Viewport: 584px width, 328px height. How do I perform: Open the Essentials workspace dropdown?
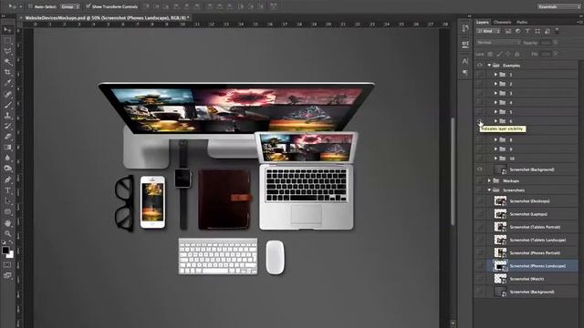[x=558, y=6]
